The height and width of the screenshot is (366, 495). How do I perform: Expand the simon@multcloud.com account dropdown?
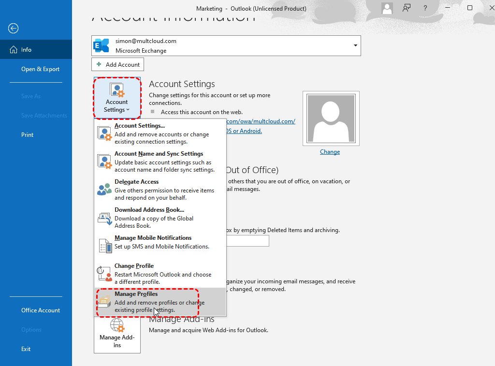coord(355,46)
